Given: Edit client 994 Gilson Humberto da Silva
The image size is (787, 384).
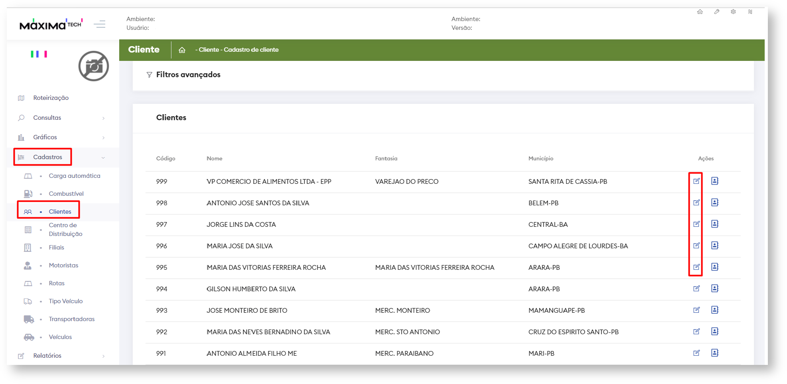Looking at the screenshot, I should click(x=696, y=288).
